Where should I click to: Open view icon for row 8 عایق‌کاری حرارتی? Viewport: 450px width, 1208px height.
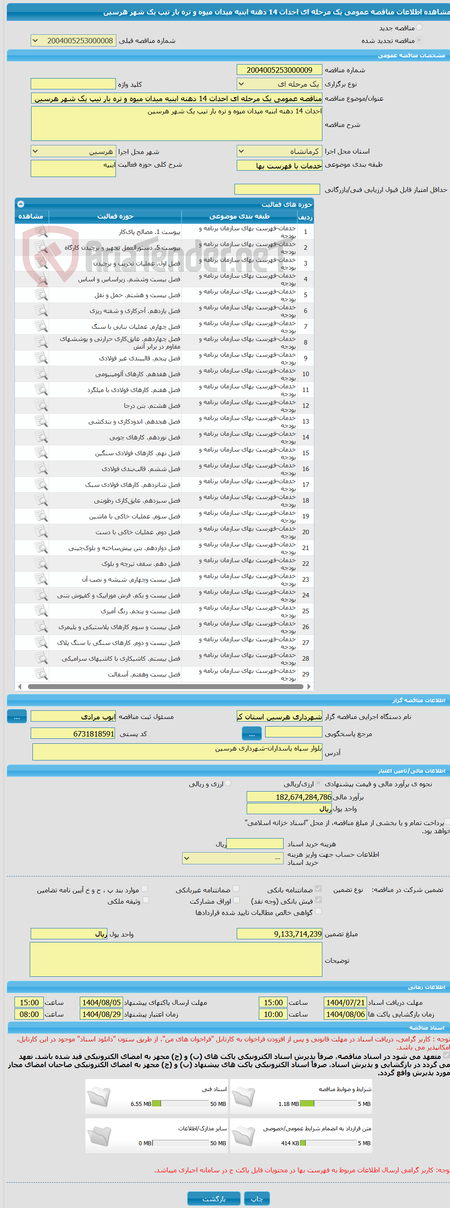(x=41, y=342)
